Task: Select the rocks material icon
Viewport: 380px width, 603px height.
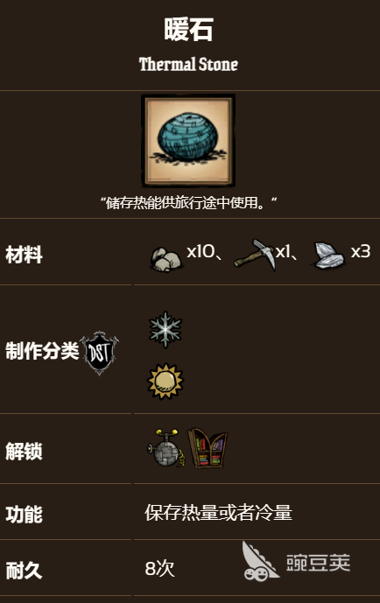Action: pyautogui.click(x=165, y=259)
